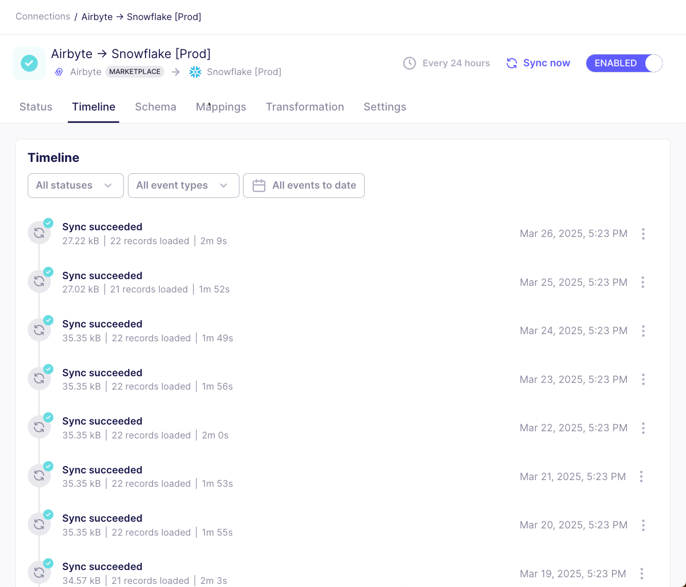Switch to the Status tab
Viewport: 686px width, 587px height.
36,107
